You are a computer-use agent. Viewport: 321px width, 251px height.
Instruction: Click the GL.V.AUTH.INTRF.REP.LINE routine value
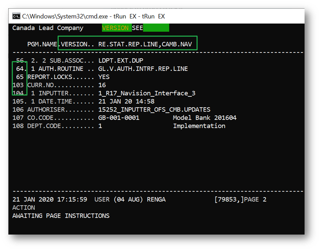point(143,69)
